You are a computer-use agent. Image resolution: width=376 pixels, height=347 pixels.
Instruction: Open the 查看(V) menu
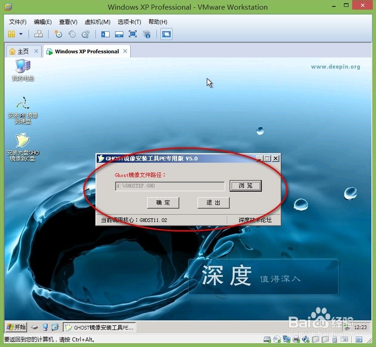(x=68, y=22)
